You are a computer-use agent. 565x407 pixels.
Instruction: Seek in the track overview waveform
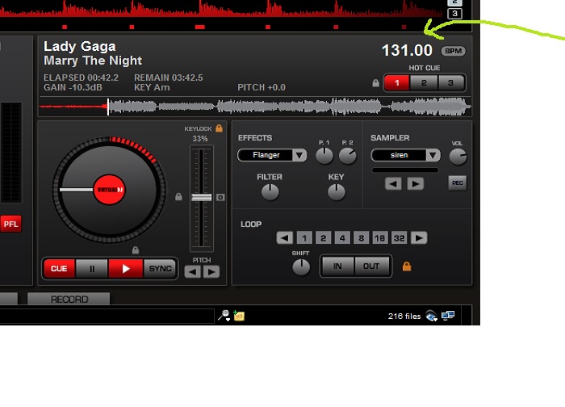255,107
